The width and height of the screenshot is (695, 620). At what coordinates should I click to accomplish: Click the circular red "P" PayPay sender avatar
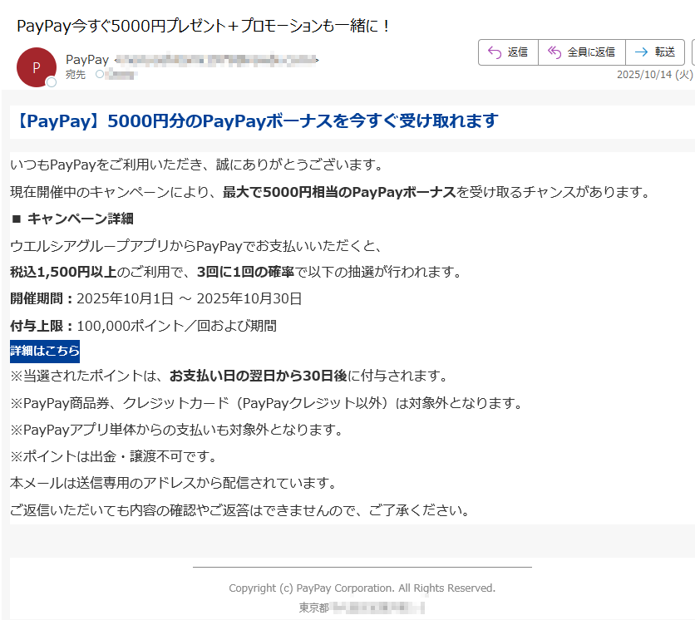click(x=35, y=66)
